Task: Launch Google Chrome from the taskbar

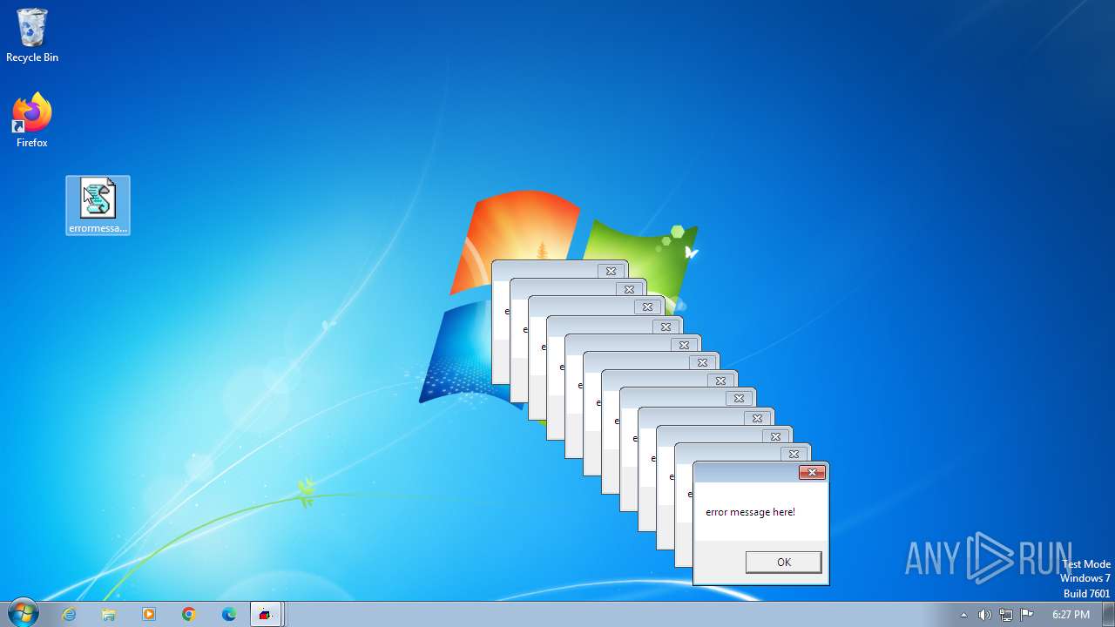Action: tap(189, 615)
